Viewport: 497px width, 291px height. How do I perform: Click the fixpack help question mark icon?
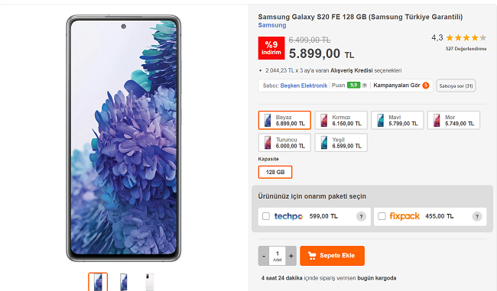[477, 217]
